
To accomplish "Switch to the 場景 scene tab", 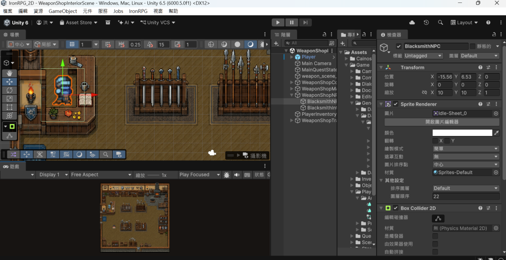I will [12, 35].
